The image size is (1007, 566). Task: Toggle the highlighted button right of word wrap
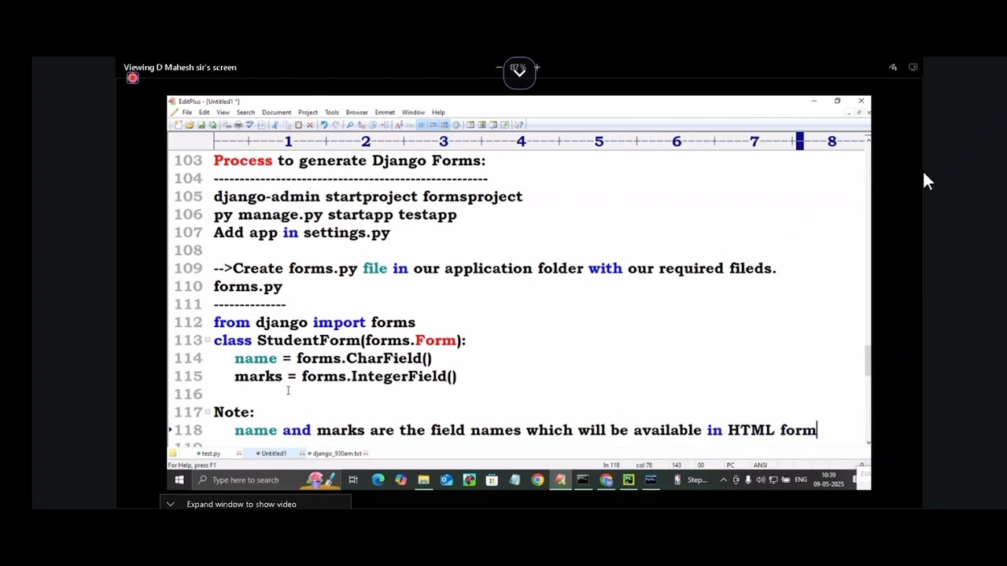tap(444, 125)
